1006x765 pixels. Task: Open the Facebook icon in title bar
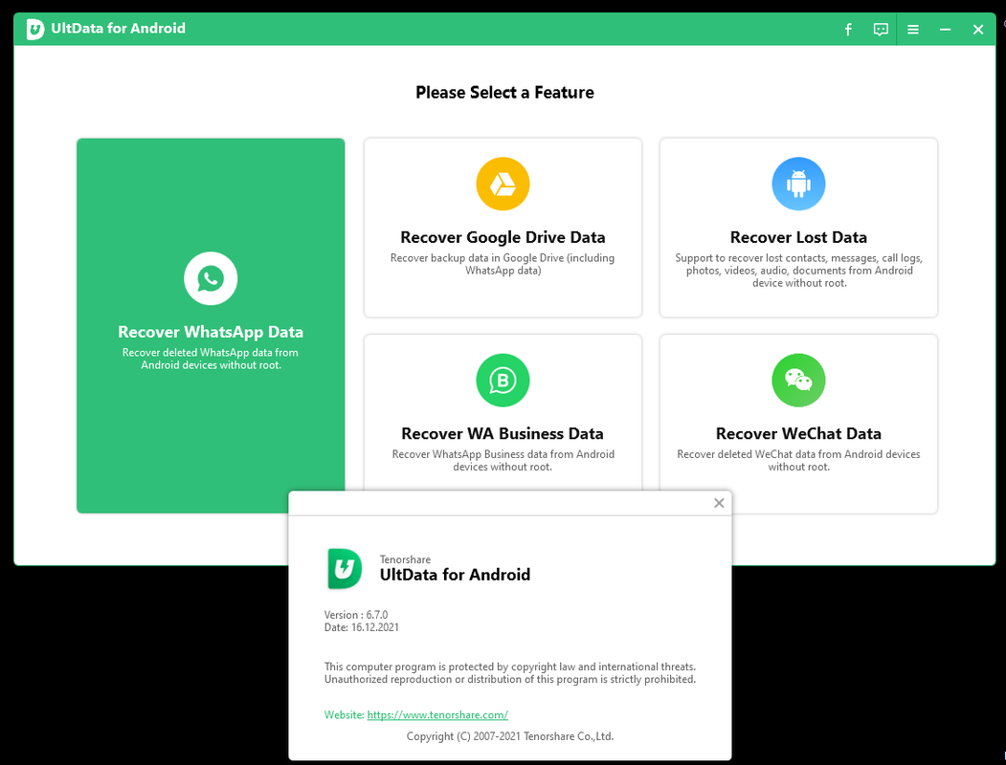click(848, 30)
